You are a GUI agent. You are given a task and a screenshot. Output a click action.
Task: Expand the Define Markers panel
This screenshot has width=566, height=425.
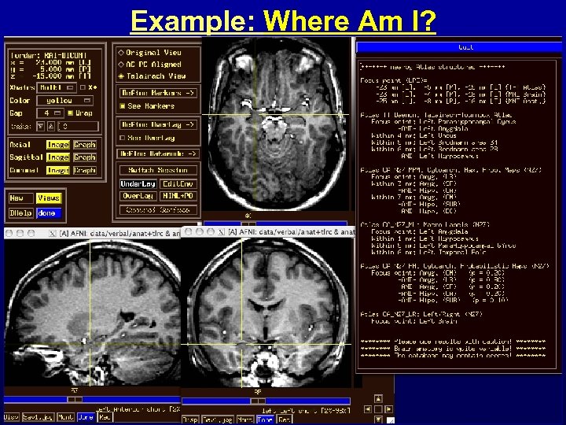(x=158, y=93)
